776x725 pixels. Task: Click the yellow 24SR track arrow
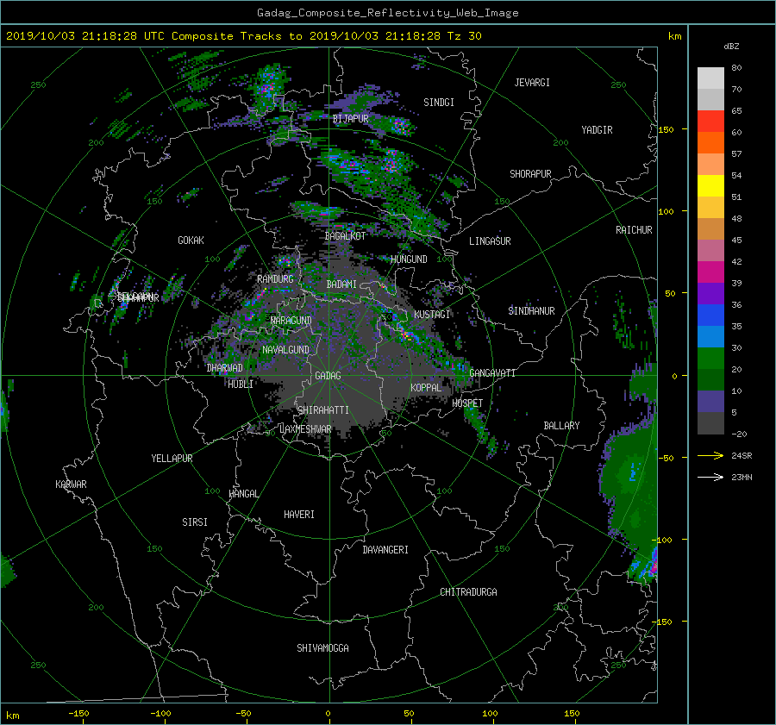point(710,455)
